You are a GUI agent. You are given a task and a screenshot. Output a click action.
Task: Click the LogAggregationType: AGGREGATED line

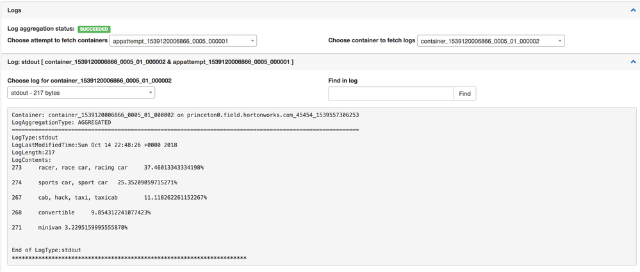pyautogui.click(x=62, y=122)
